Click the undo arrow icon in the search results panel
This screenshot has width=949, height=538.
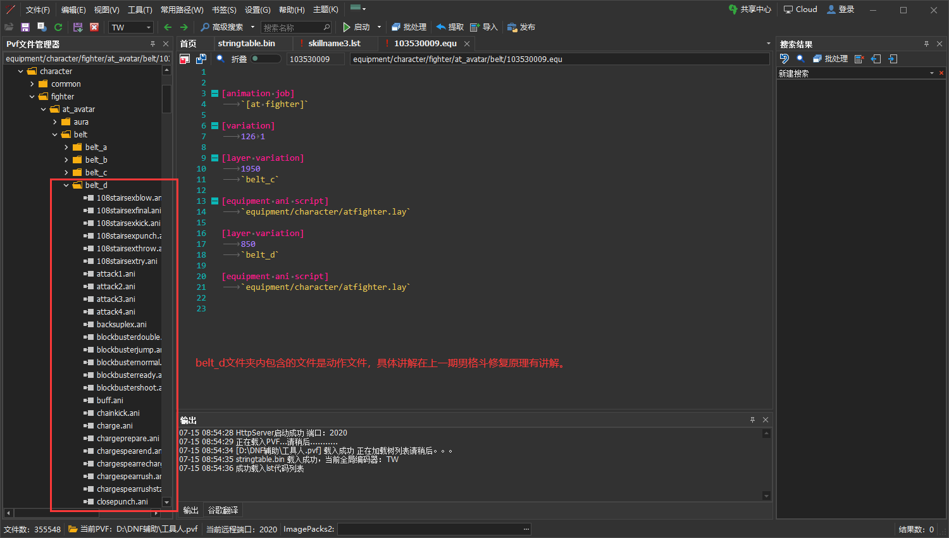tap(785, 59)
